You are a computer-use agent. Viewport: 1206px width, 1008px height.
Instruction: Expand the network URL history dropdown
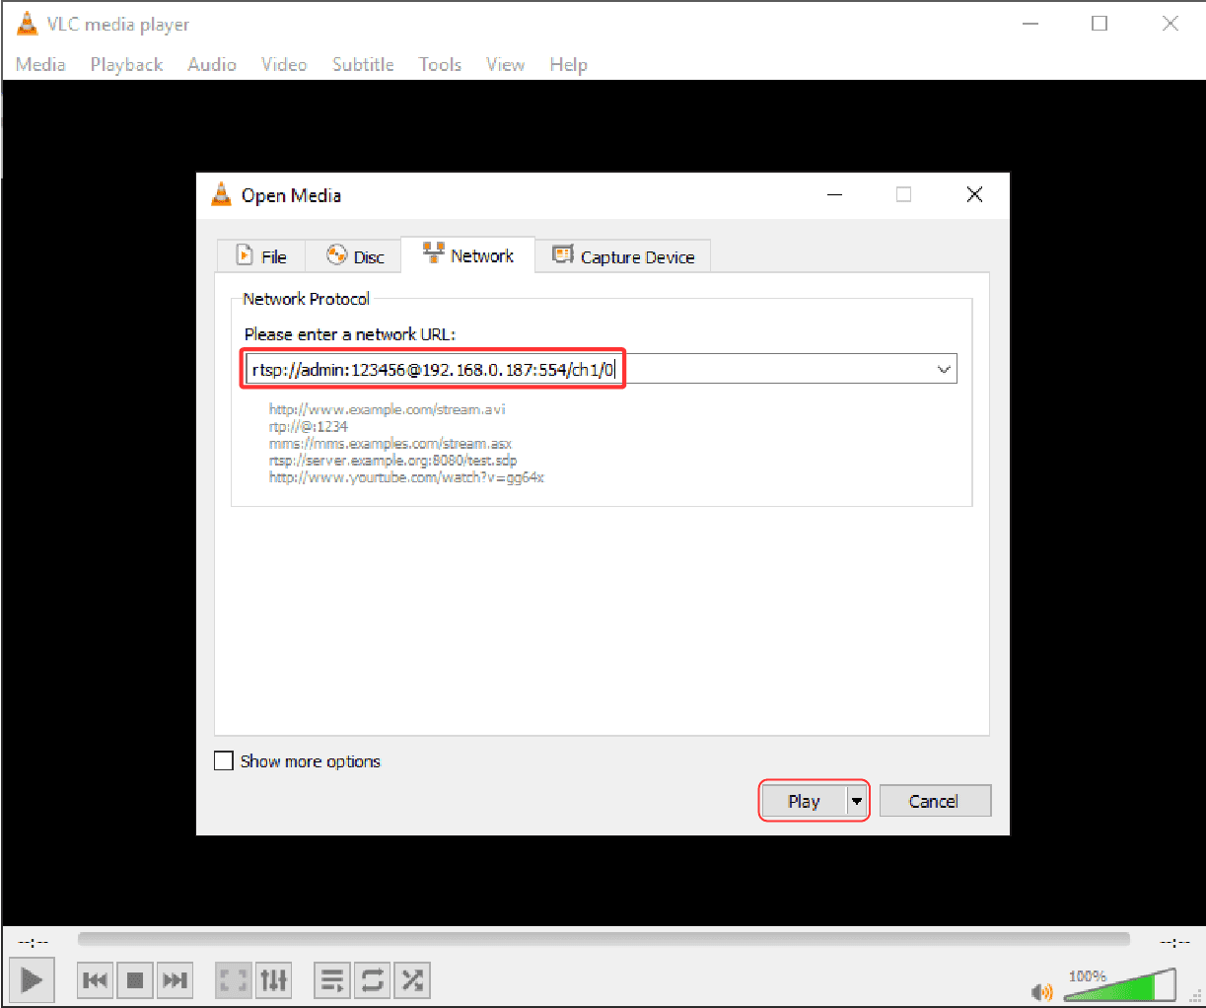(x=944, y=370)
